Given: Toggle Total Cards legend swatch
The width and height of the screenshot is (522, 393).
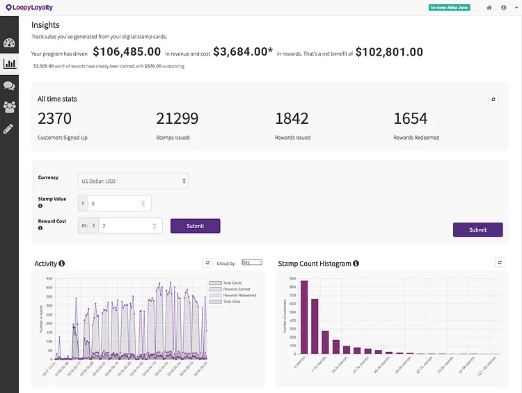Looking at the screenshot, I should [x=215, y=283].
